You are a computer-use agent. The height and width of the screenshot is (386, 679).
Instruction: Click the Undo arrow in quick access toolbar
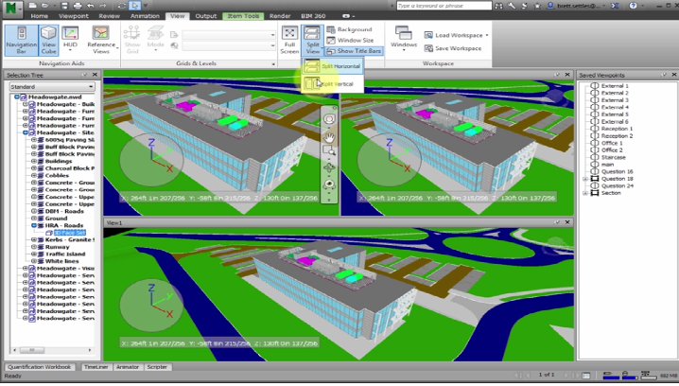tap(90, 6)
